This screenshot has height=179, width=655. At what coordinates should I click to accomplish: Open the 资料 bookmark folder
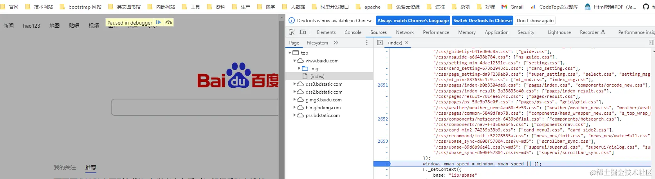(x=216, y=7)
